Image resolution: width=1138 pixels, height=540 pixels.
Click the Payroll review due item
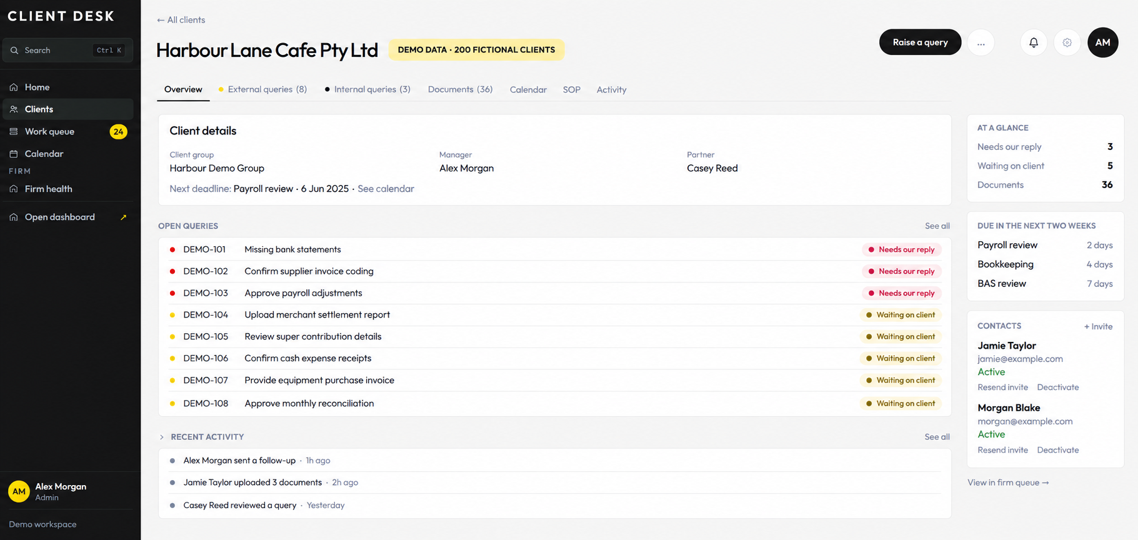tap(1045, 245)
